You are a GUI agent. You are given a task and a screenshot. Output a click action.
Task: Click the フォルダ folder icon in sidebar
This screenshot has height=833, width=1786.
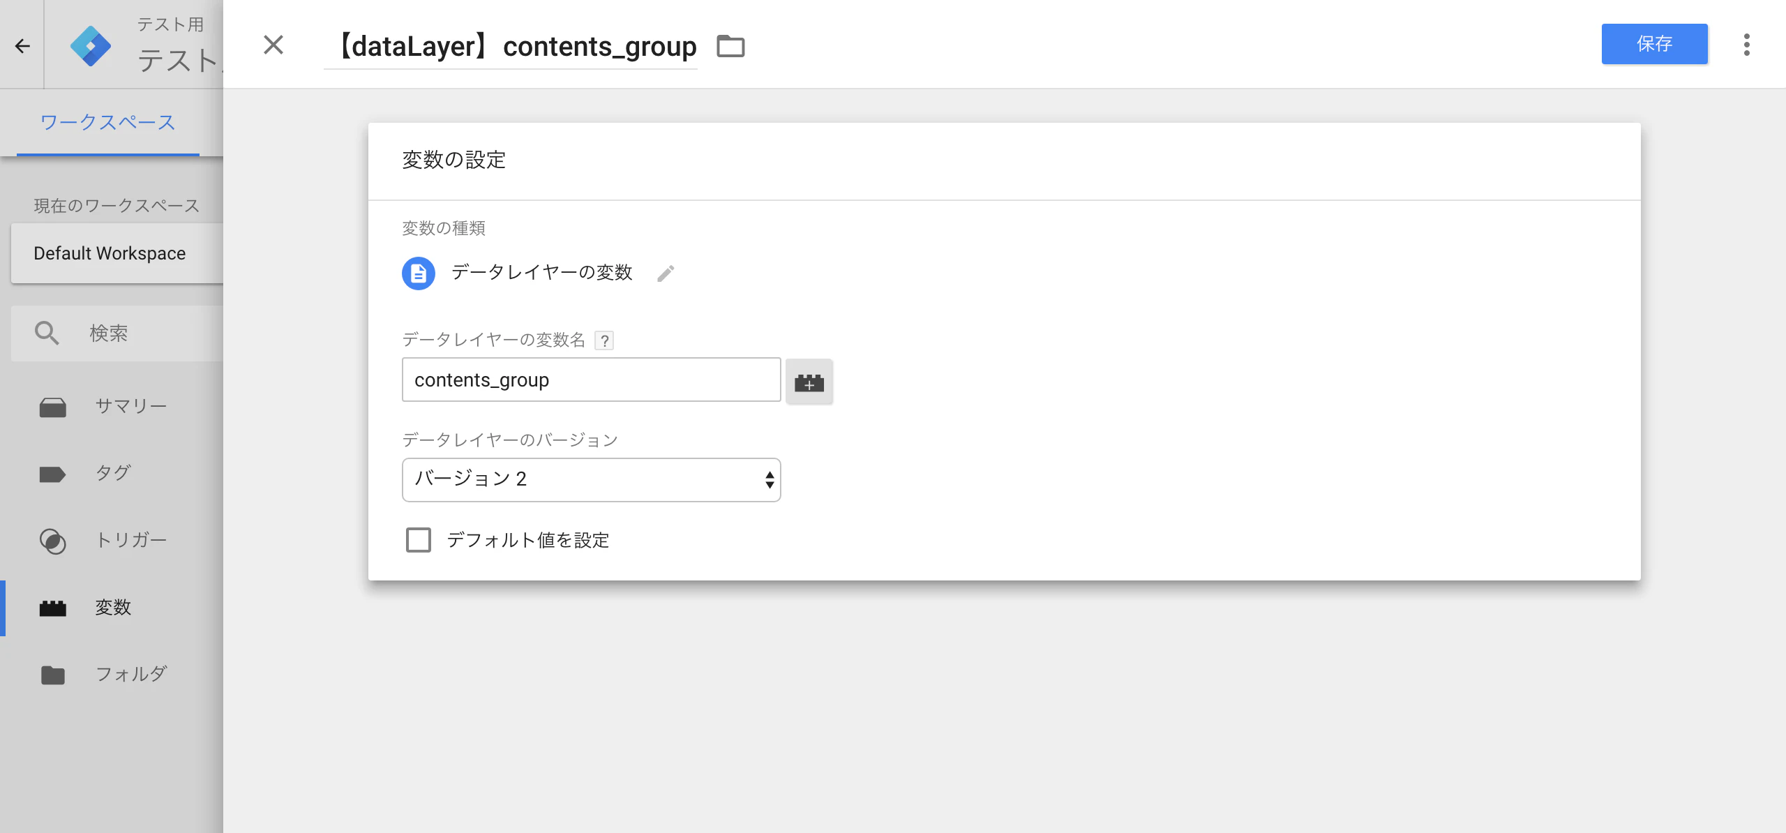(53, 675)
